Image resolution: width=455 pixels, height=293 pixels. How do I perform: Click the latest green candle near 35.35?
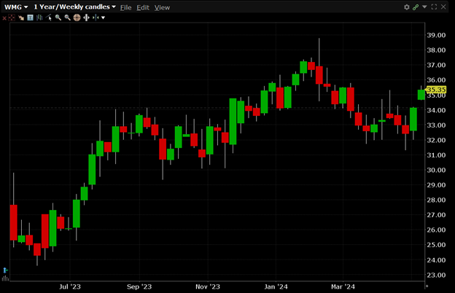point(421,95)
